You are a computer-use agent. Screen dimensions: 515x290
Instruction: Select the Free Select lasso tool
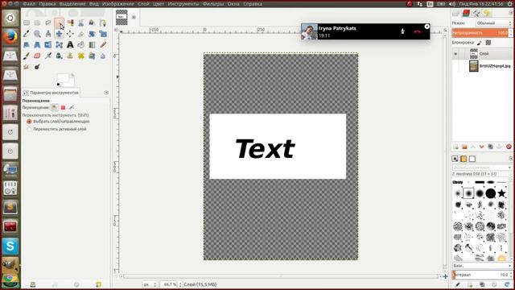(x=48, y=23)
